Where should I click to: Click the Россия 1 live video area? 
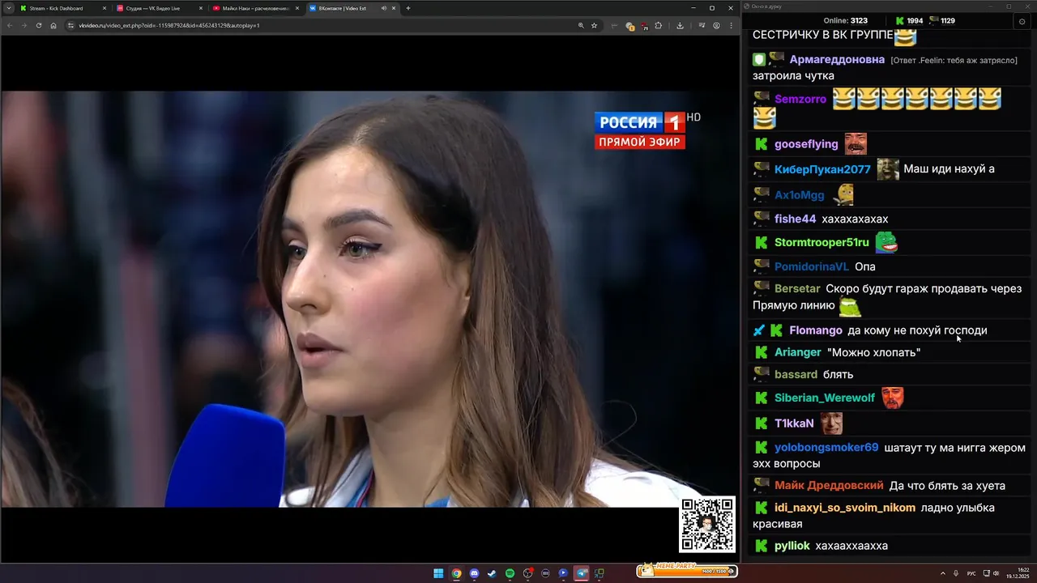point(369,299)
